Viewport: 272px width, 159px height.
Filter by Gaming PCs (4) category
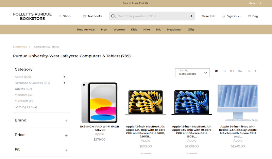[26, 107]
